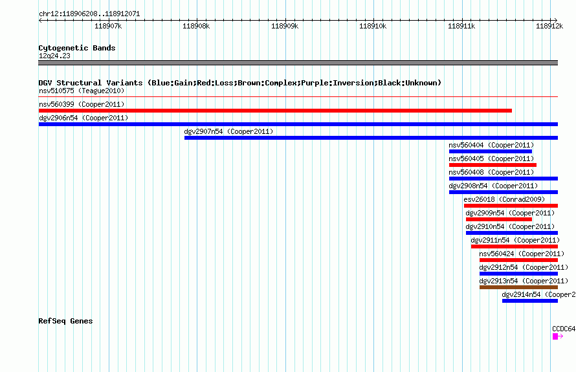This screenshot has height=372, width=576.
Task: Click the 118910k ruler tick label
Action: 373,26
